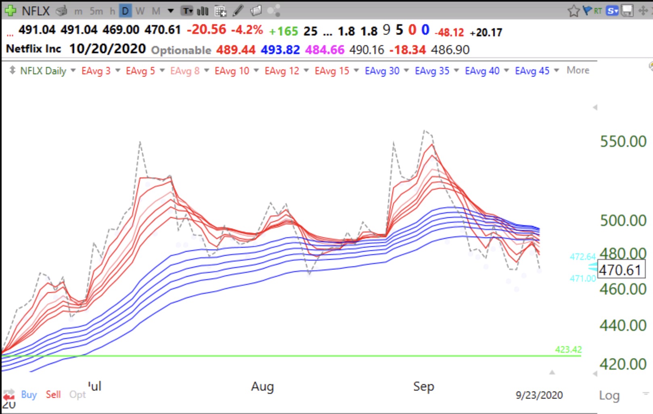Image resolution: width=653 pixels, height=414 pixels.
Task: Open the text style T tool
Action: (x=187, y=11)
